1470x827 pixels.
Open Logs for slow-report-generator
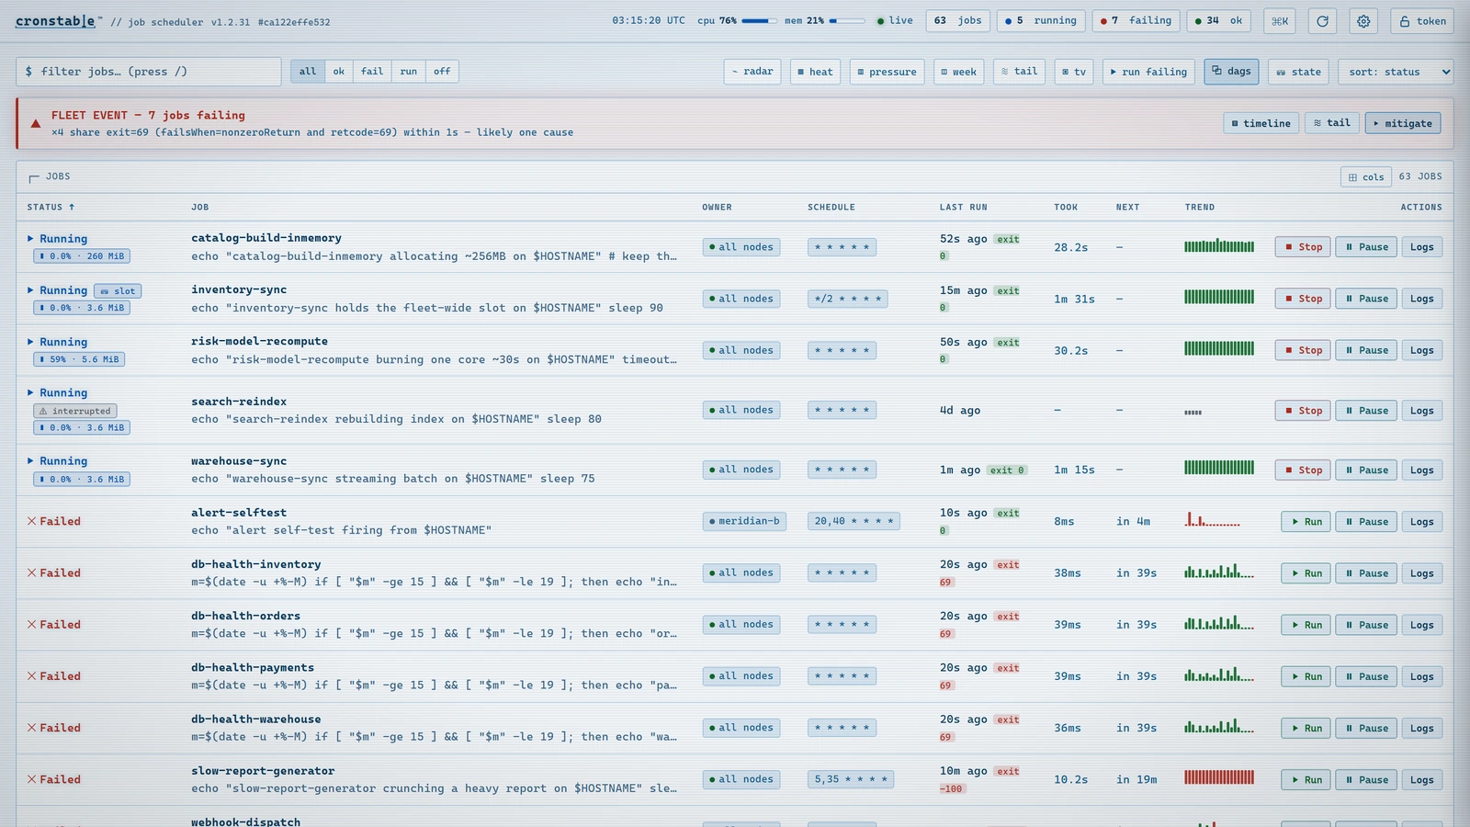pyautogui.click(x=1422, y=780)
